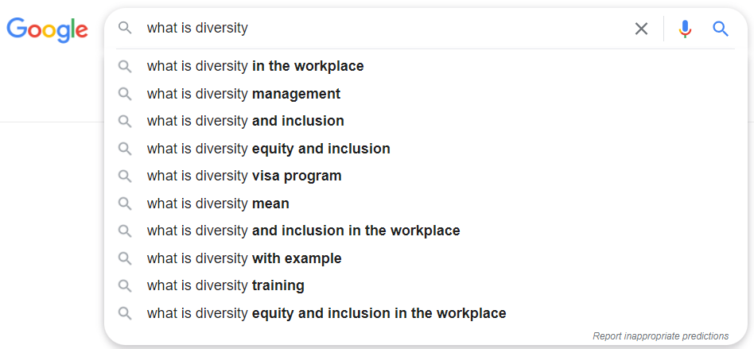Start voice search with microphone icon
Viewport: 754px width, 349px height.
pos(685,29)
